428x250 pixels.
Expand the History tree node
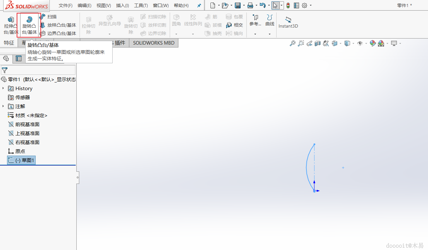coord(3,88)
